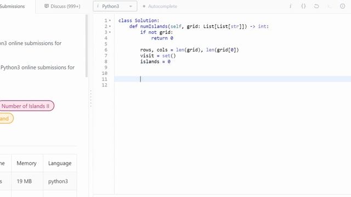351x197 pixels.
Task: Open editor settings gear icon
Action: click(x=342, y=6)
